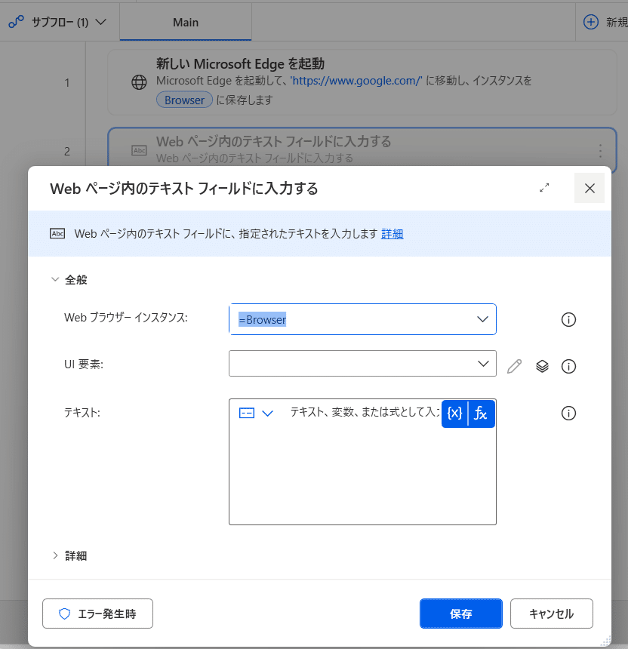Click the 詳細 link in the description
This screenshot has height=649, width=628.
point(392,233)
